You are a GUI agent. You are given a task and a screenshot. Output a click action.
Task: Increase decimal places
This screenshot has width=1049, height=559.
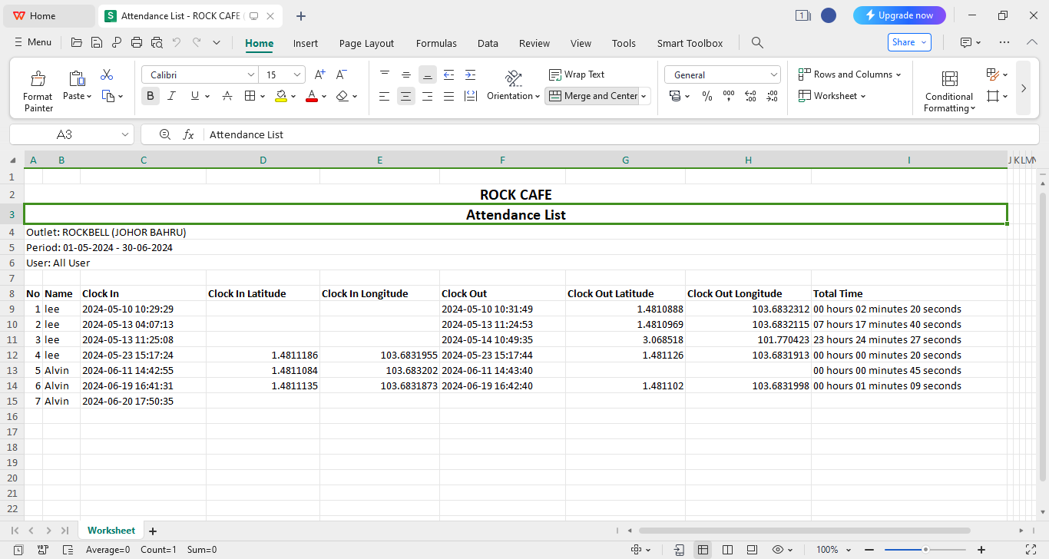click(750, 96)
